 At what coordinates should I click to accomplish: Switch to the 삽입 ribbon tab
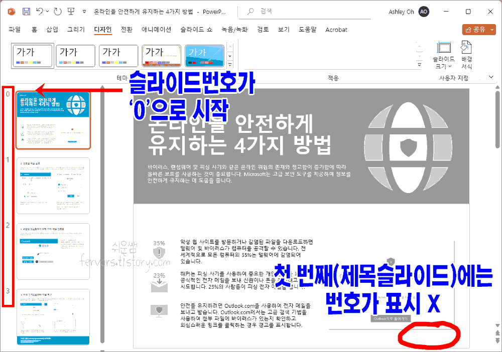[x=52, y=30]
